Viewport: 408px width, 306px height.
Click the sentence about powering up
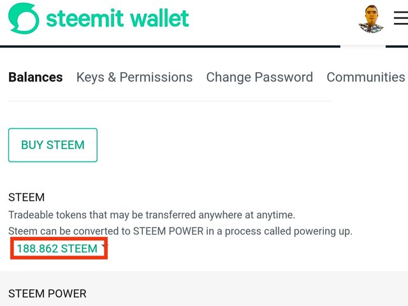click(x=180, y=231)
